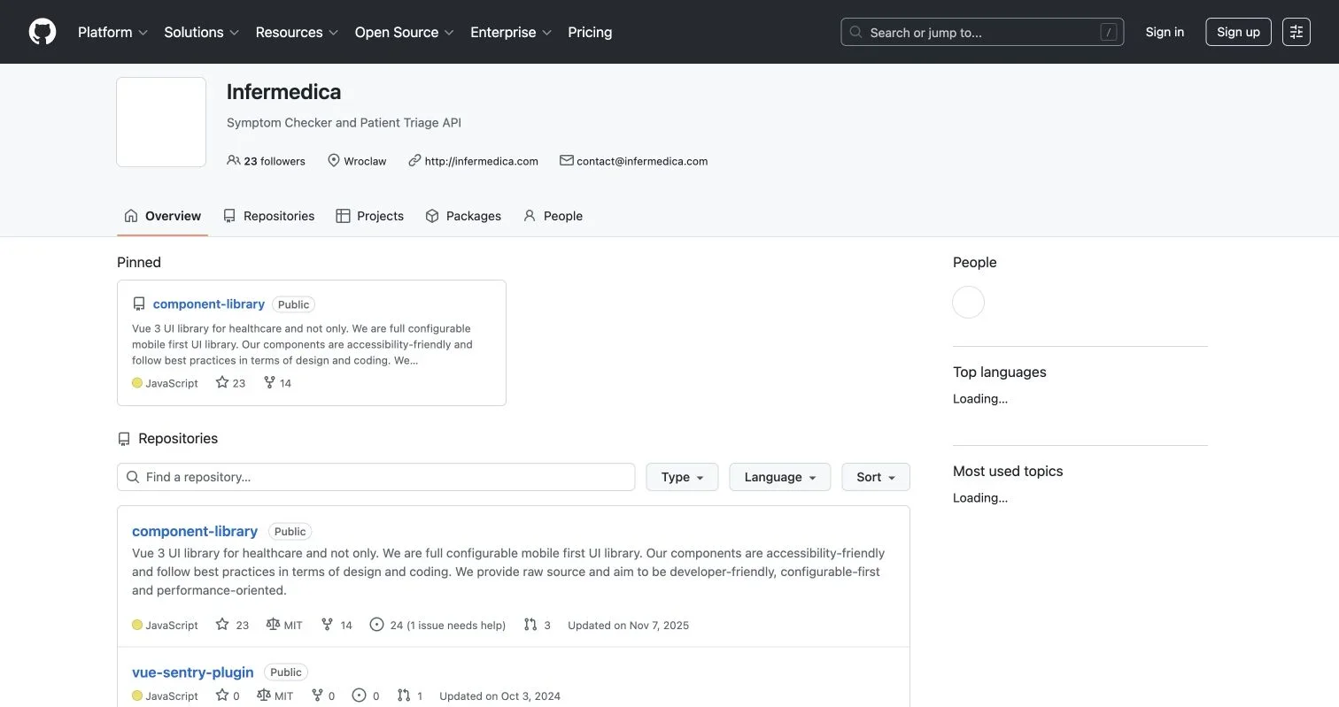Click MIT license icon for component-library

pos(273,624)
